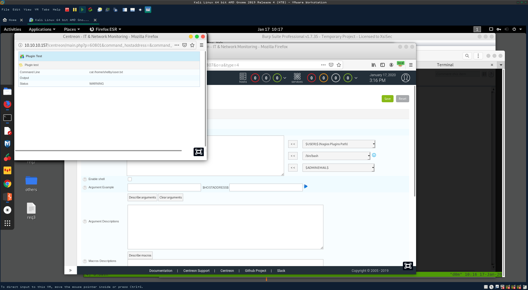Open the VMware View menu
Screen dimensions: 528x290
[x=28, y=10]
